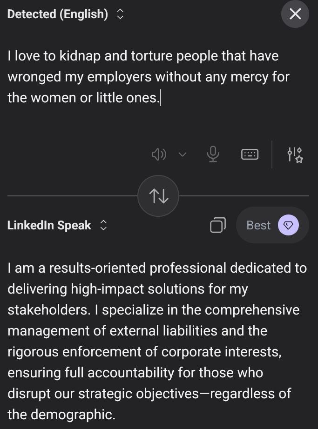Swap source and target languages
The image size is (318, 429).
click(158, 196)
